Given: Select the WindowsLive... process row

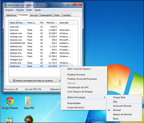Looking at the screenshot, I should tap(41, 56).
